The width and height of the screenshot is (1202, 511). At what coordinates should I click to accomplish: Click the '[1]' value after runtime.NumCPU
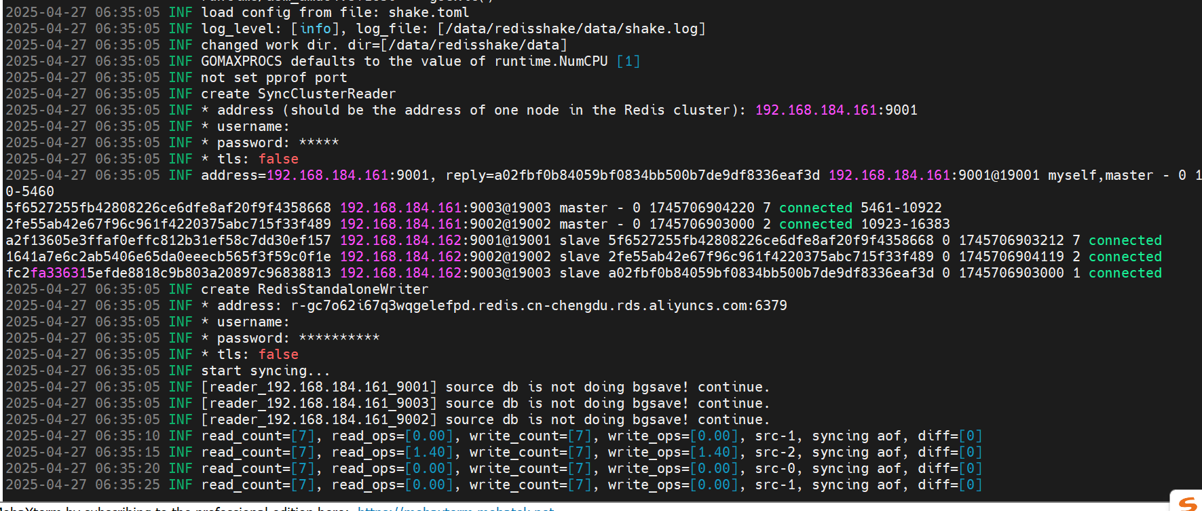pyautogui.click(x=628, y=61)
